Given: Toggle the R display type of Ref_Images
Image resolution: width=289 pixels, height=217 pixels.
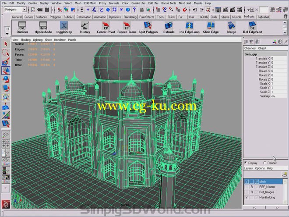Looking at the screenshot, I should (252, 192).
